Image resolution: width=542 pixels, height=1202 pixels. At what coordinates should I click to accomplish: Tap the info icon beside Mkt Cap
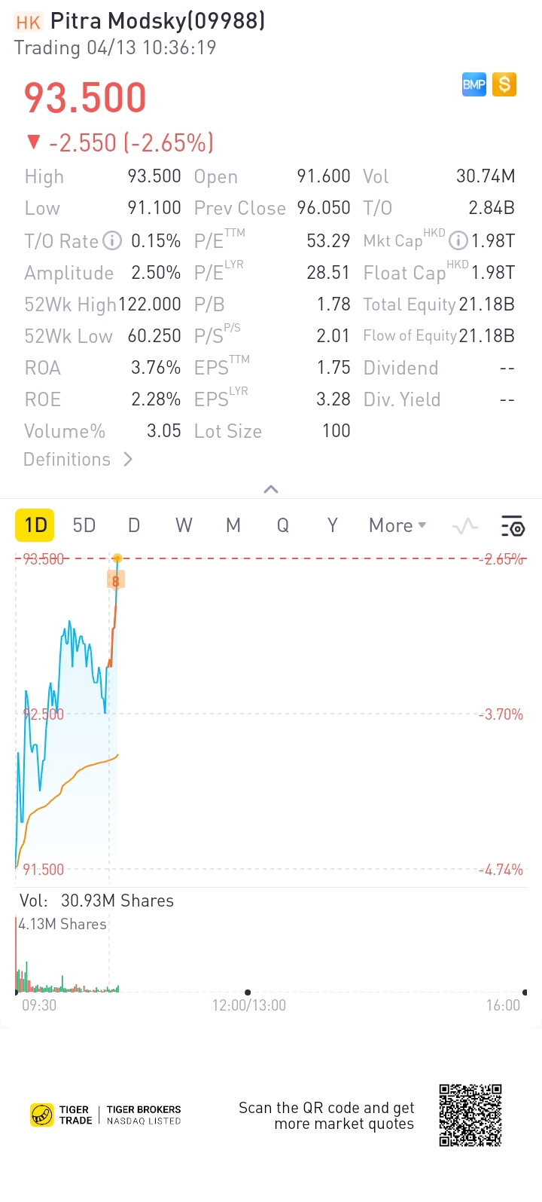point(458,241)
